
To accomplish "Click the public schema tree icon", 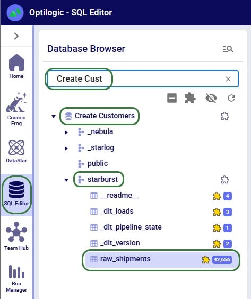I will [81, 164].
